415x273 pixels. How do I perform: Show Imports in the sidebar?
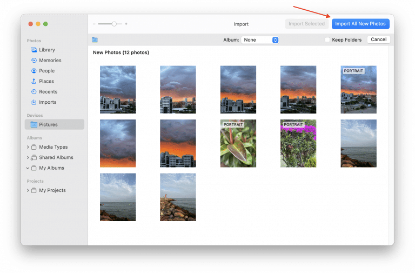pos(55,102)
